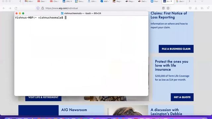Open Claims: First Notice of Loss Reporting

tap(169, 15)
